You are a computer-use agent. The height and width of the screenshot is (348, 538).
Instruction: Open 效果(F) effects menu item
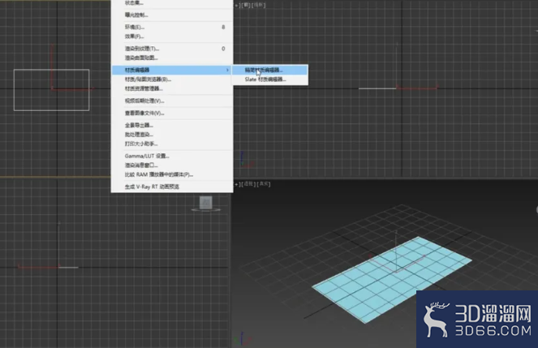pyautogui.click(x=172, y=37)
